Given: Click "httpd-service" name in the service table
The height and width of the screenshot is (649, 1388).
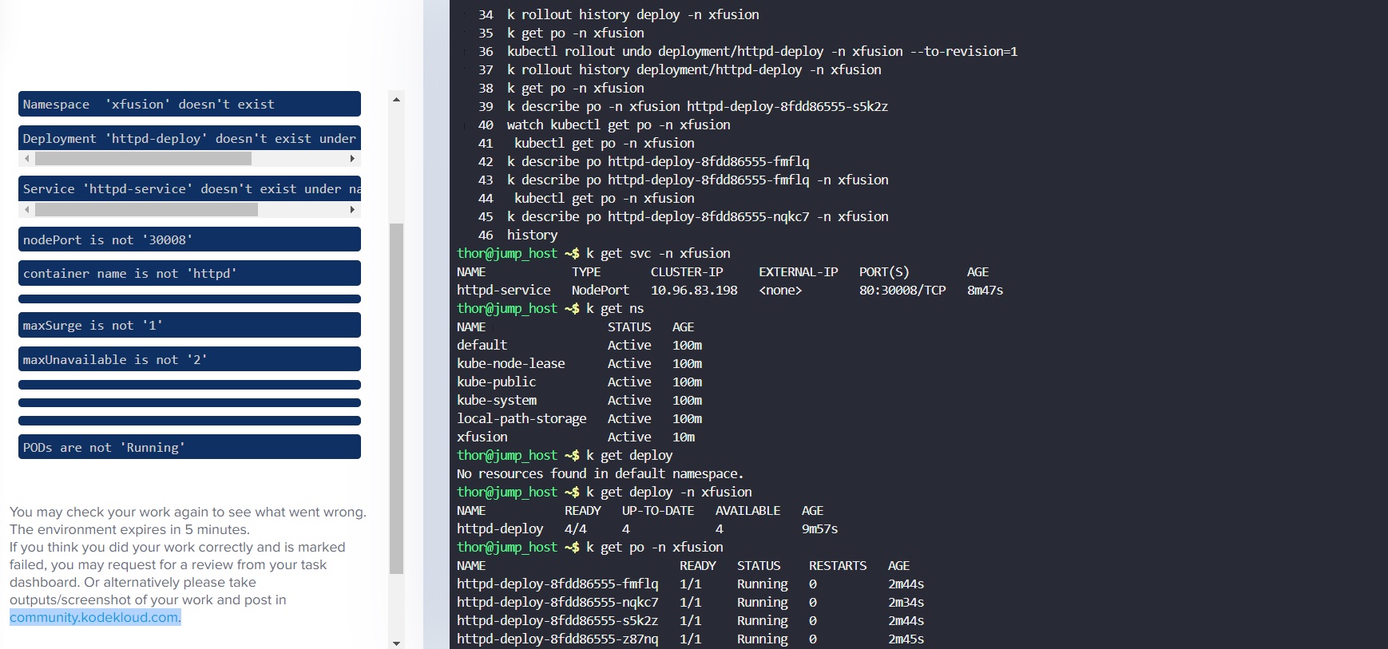Looking at the screenshot, I should click(504, 290).
